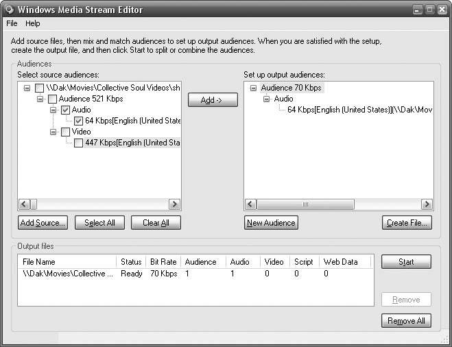This screenshot has width=452, height=347.
Task: Collapse the Audio node under output audiences
Action: 267,99
